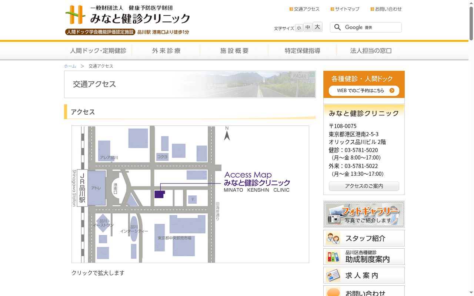The height and width of the screenshot is (296, 474).
Task: Open the フォトギャラリー banner
Action: coord(364,214)
